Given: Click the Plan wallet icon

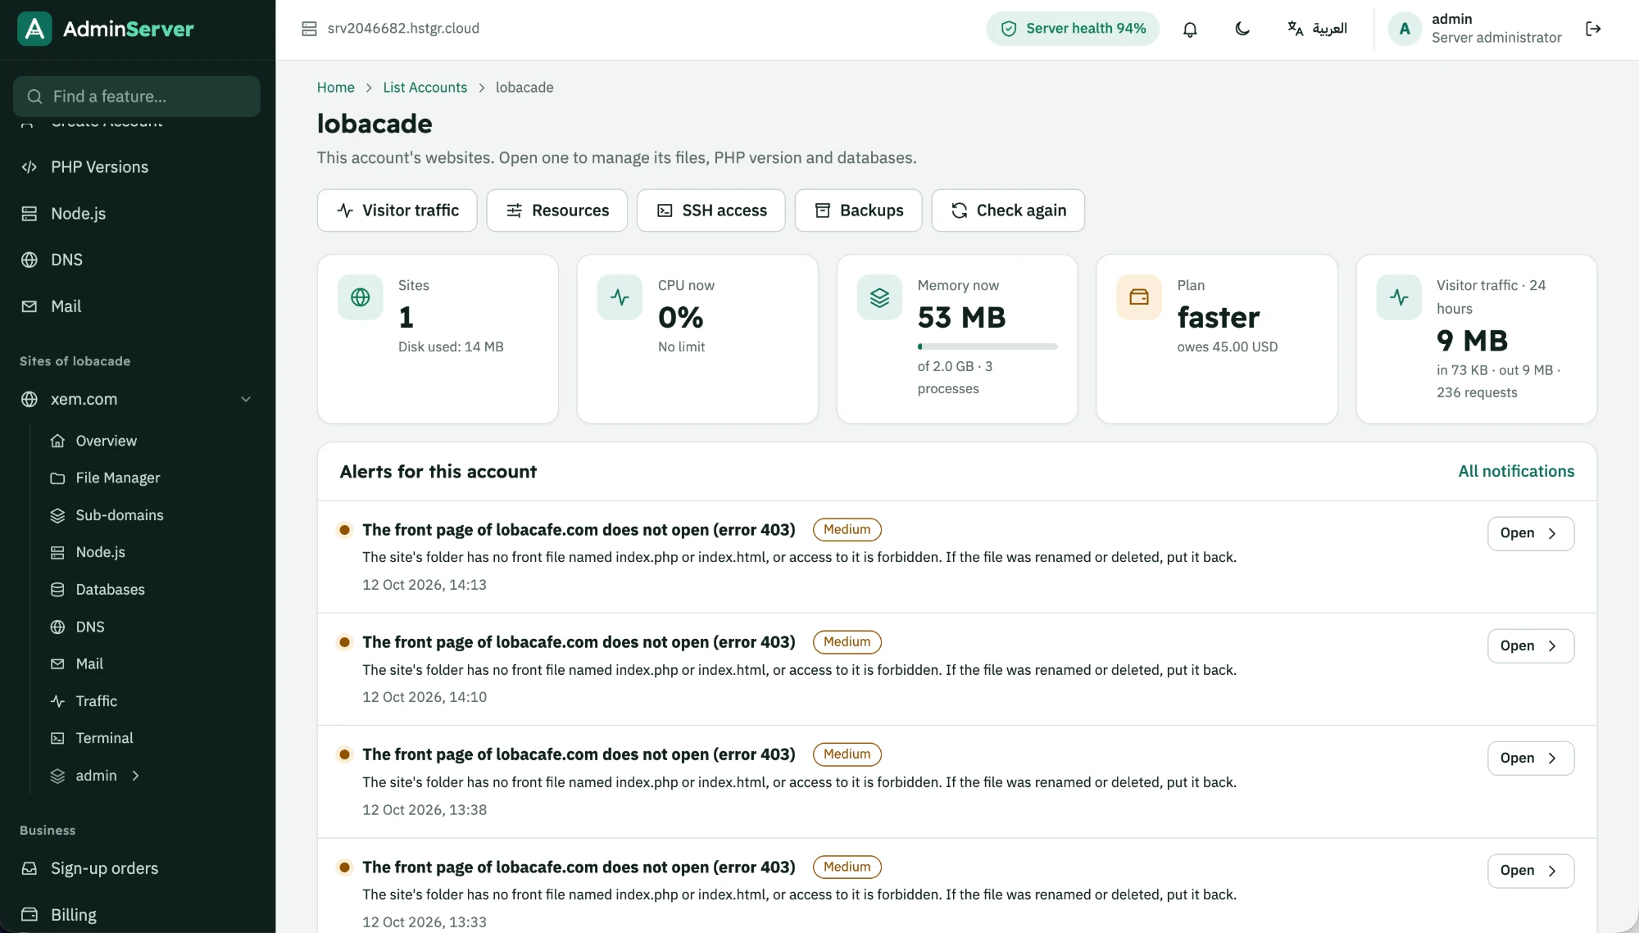Looking at the screenshot, I should [1139, 297].
